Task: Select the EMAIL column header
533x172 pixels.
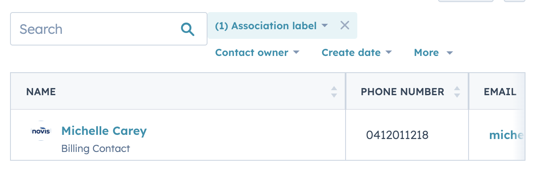Action: tap(500, 92)
